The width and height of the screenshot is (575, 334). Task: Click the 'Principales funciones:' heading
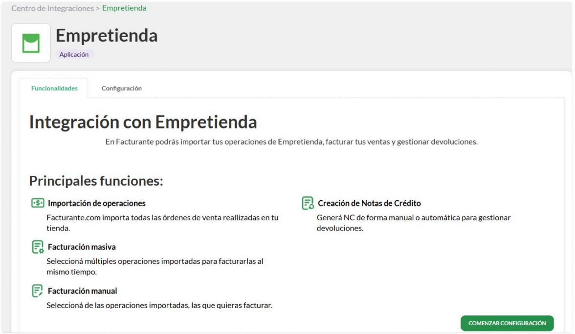coord(96,181)
